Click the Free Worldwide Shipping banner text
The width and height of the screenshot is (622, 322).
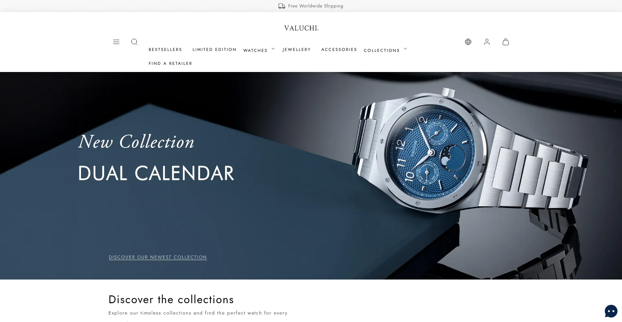tap(316, 6)
